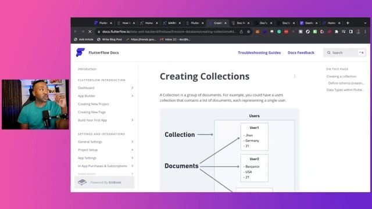Open a new tab with the plus button
Viewport: 372px width, 209px height.
click(x=348, y=23)
